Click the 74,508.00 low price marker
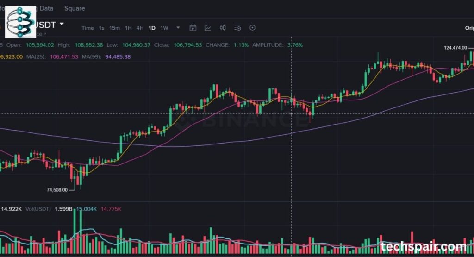 tap(57, 190)
